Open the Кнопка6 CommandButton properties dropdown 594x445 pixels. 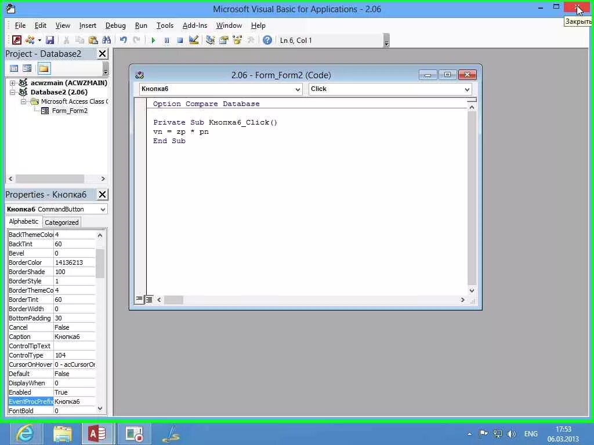point(103,209)
